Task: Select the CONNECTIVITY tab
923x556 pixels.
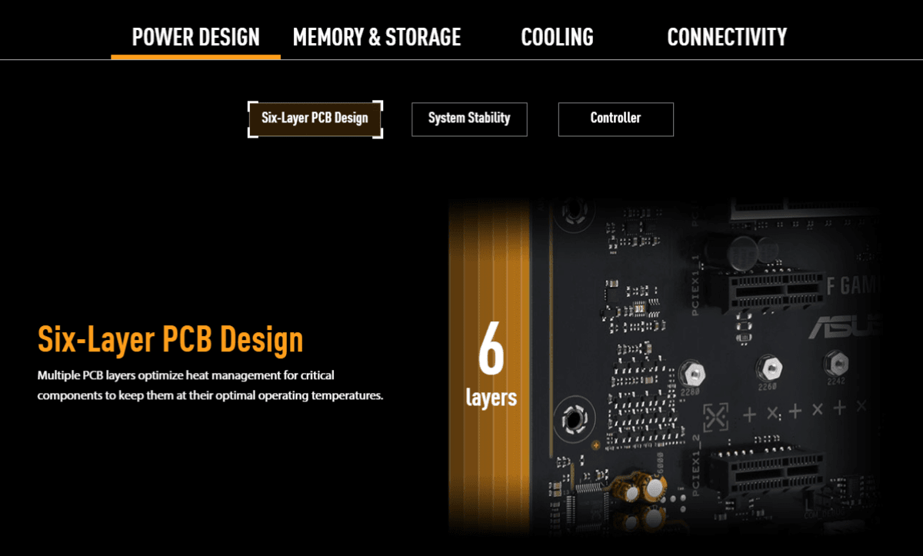Action: coord(726,37)
